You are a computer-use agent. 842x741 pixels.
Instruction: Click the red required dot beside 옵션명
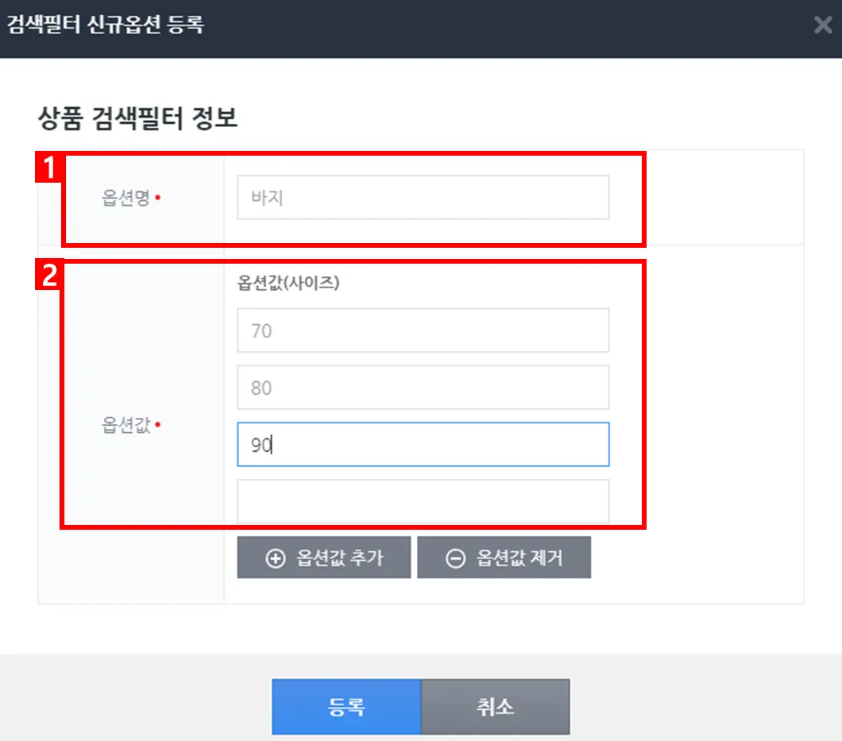157,199
